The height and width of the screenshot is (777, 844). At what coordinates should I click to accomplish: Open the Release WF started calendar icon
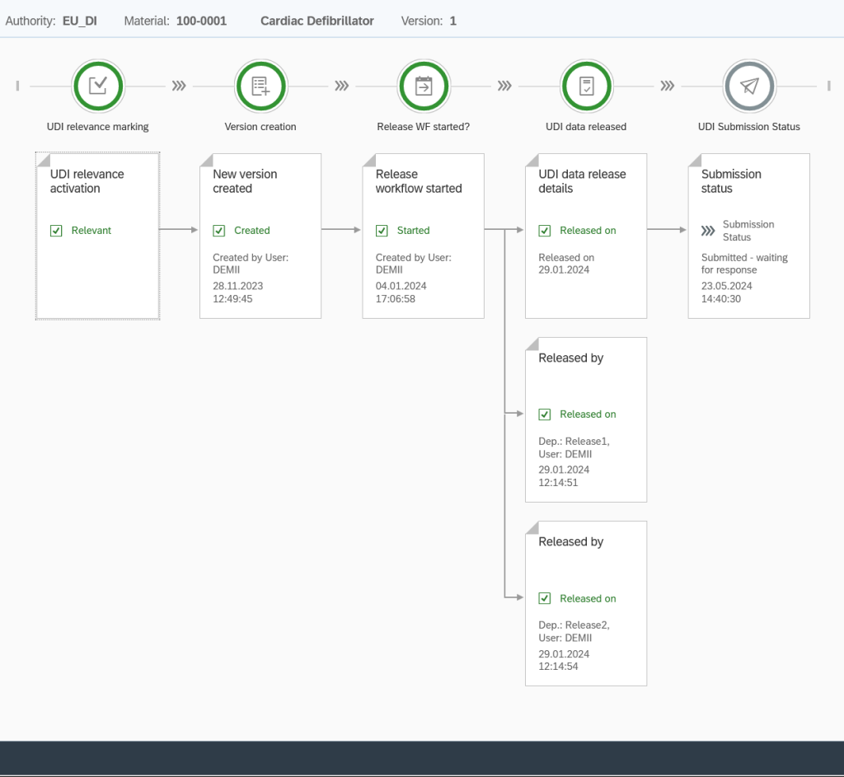[423, 86]
